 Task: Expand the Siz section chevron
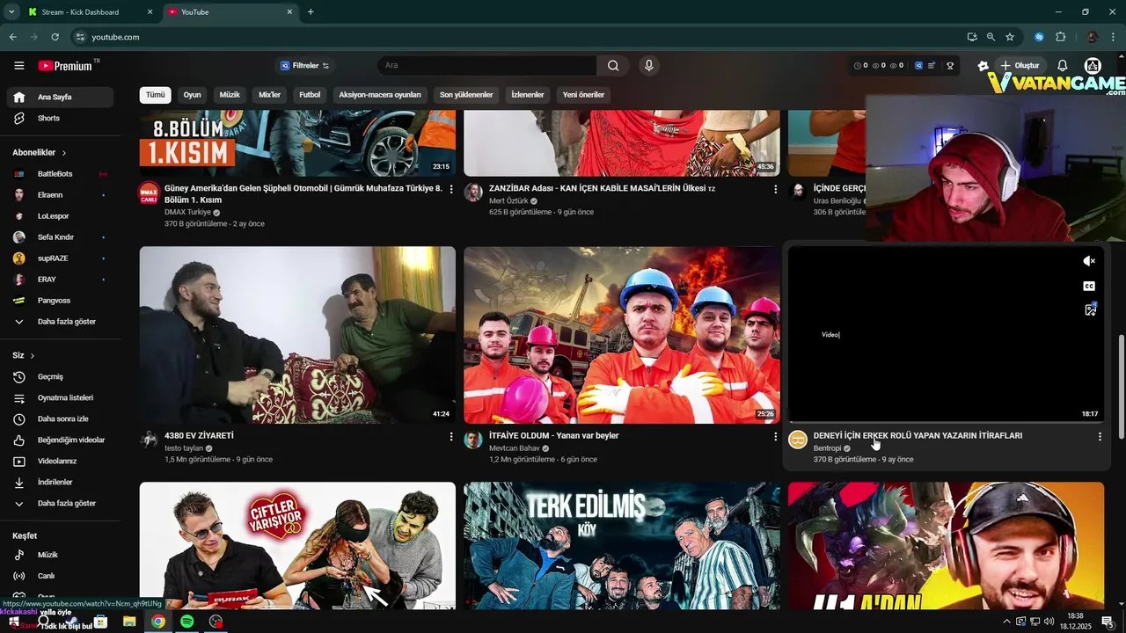(x=33, y=355)
